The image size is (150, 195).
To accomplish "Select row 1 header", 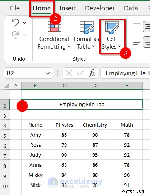I will (x=5, y=95).
